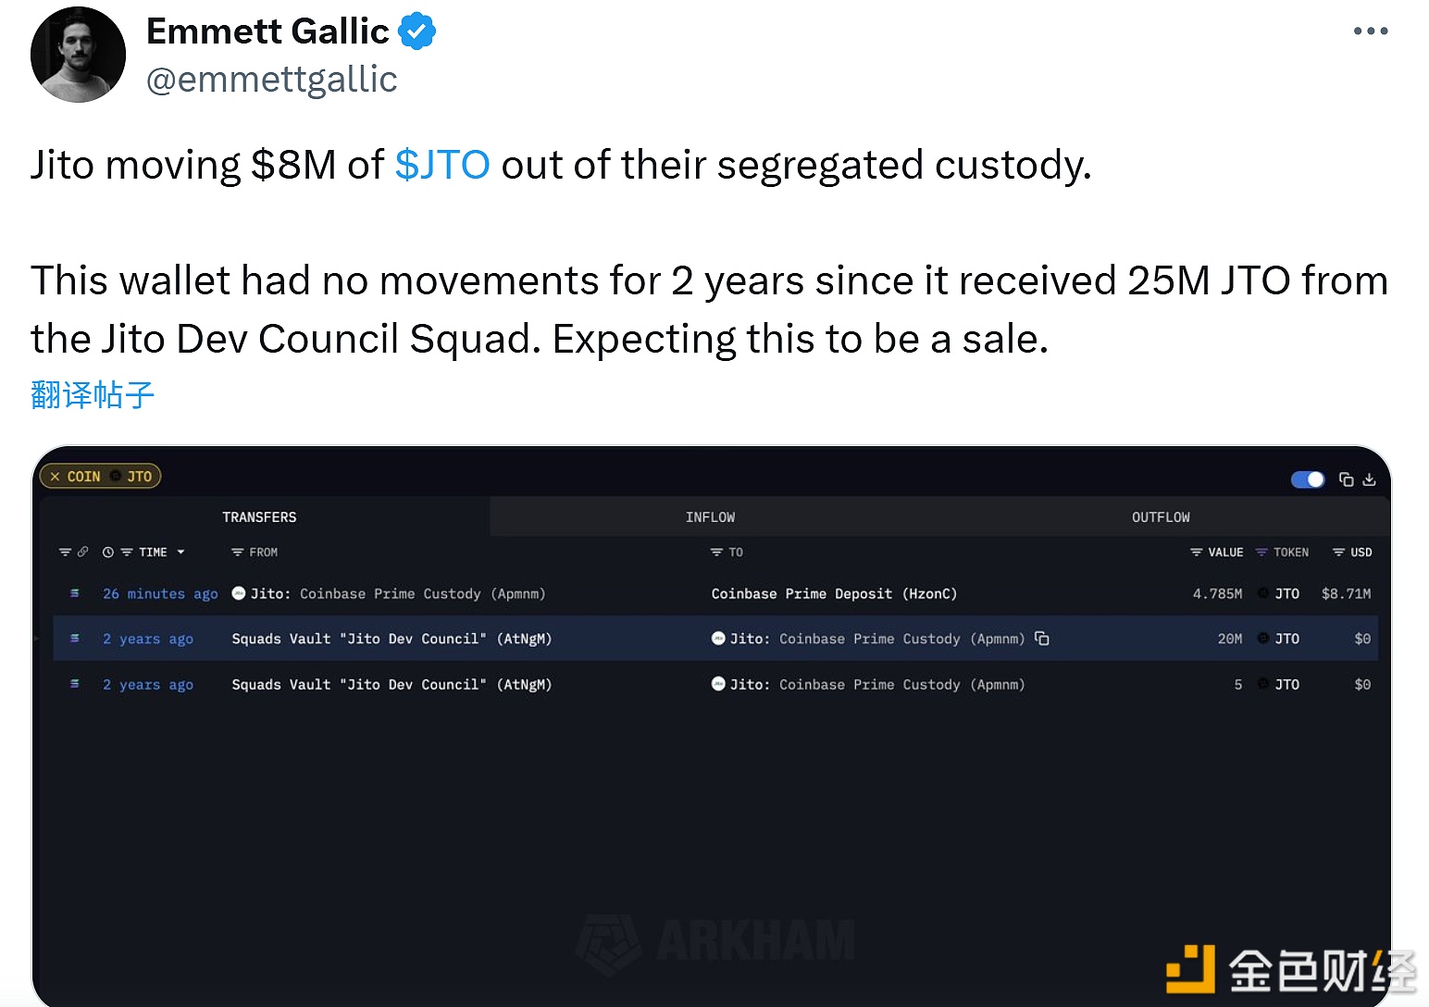Image resolution: width=1429 pixels, height=1007 pixels.
Task: Click the 翻译帖子 translate link
Action: [93, 395]
